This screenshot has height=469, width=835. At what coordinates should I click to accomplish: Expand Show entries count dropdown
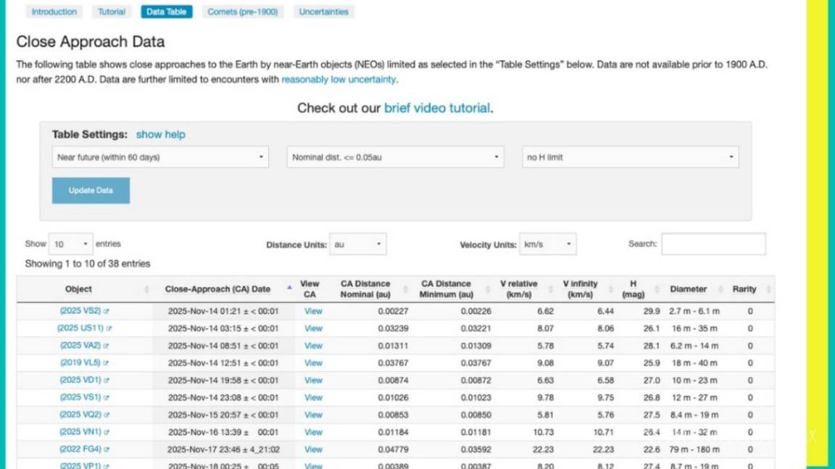[x=70, y=244]
